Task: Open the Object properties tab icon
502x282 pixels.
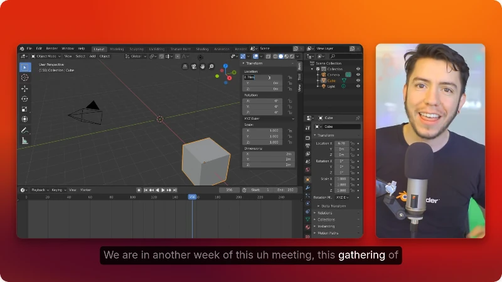Action: pyautogui.click(x=307, y=180)
